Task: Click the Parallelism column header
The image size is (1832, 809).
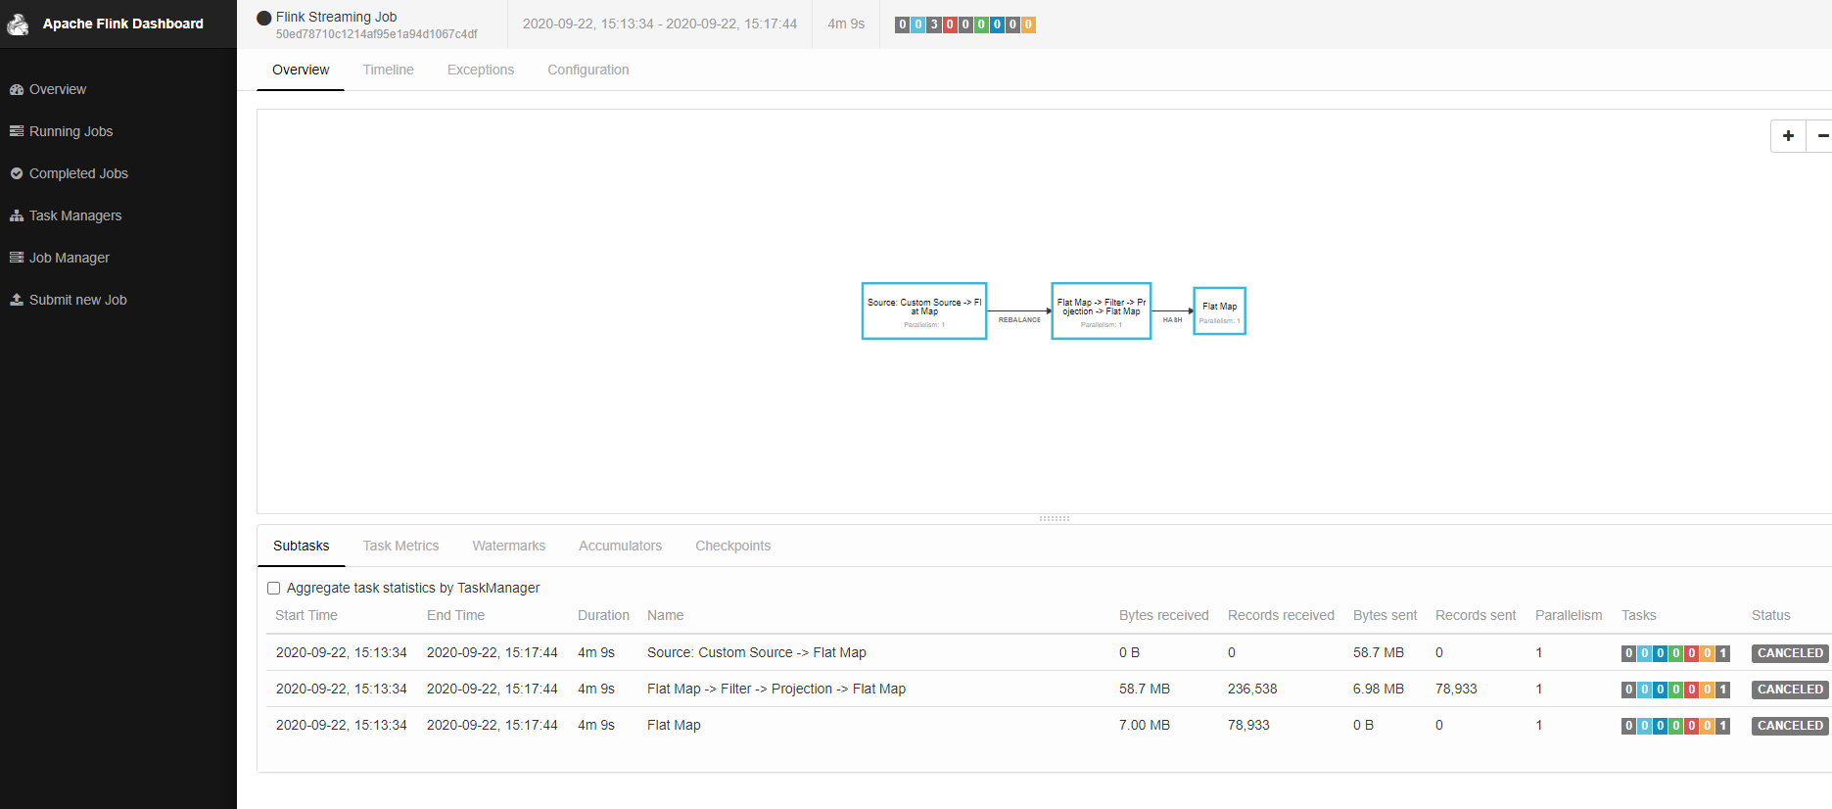Action: (1569, 615)
